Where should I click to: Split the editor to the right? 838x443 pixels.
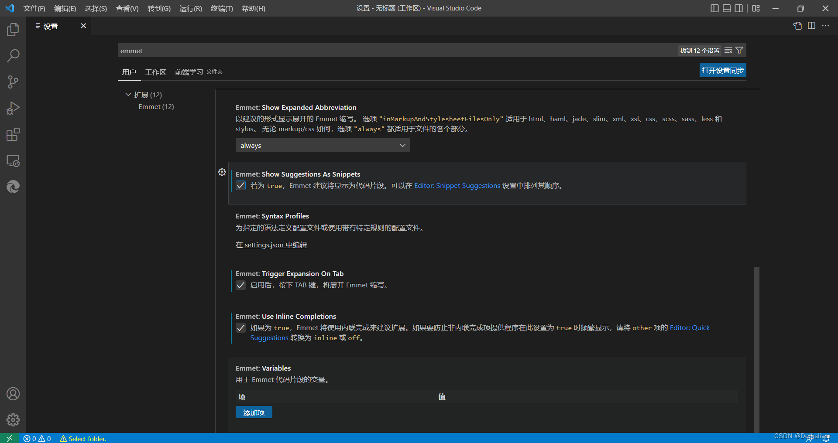pyautogui.click(x=811, y=26)
